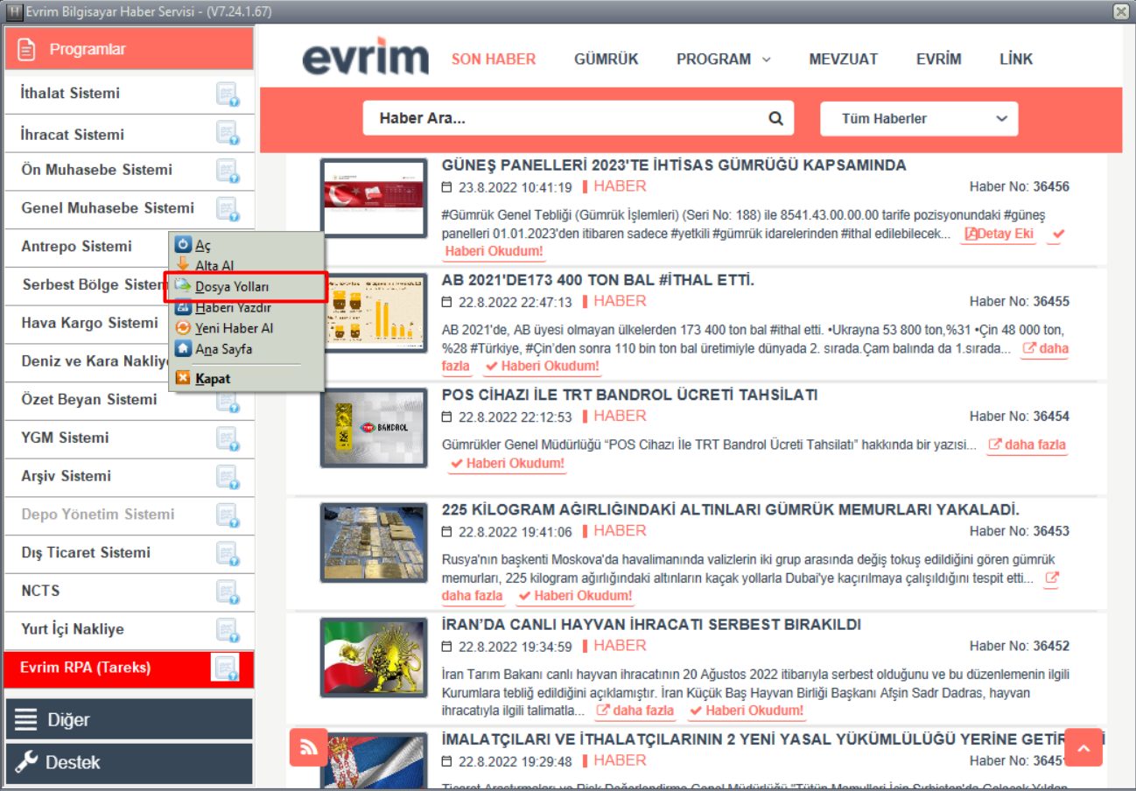This screenshot has height=791, width=1136.
Task: Click Detay Eki on the güneş panelleri news
Action: click(999, 234)
